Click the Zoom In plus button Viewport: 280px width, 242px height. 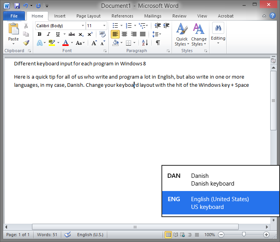[x=266, y=235]
